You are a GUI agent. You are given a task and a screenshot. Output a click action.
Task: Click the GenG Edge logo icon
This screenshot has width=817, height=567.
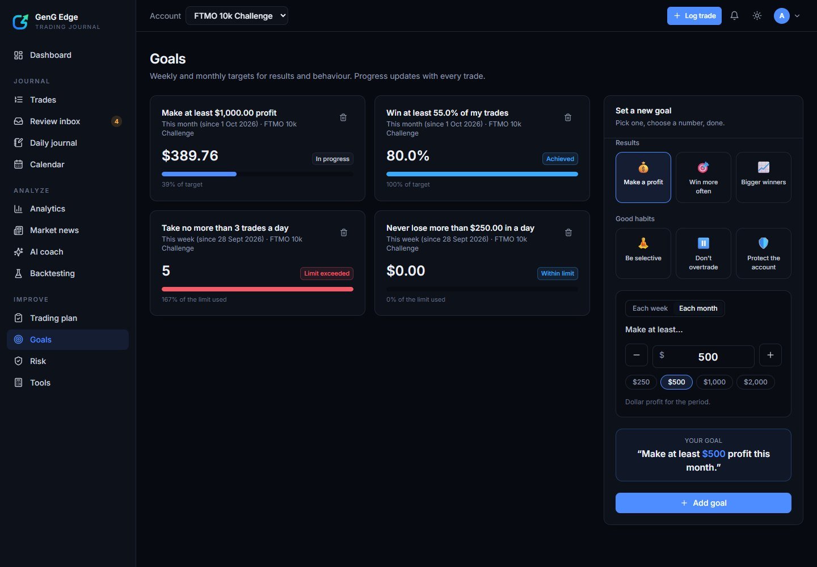click(x=20, y=22)
